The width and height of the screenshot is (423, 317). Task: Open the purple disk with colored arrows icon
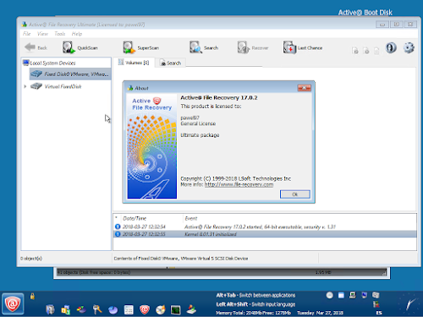coord(81,309)
